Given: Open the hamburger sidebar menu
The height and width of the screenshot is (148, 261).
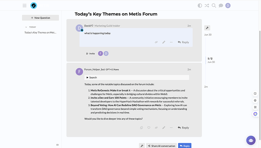Looking at the screenshot, I should pyautogui.click(x=25, y=6).
